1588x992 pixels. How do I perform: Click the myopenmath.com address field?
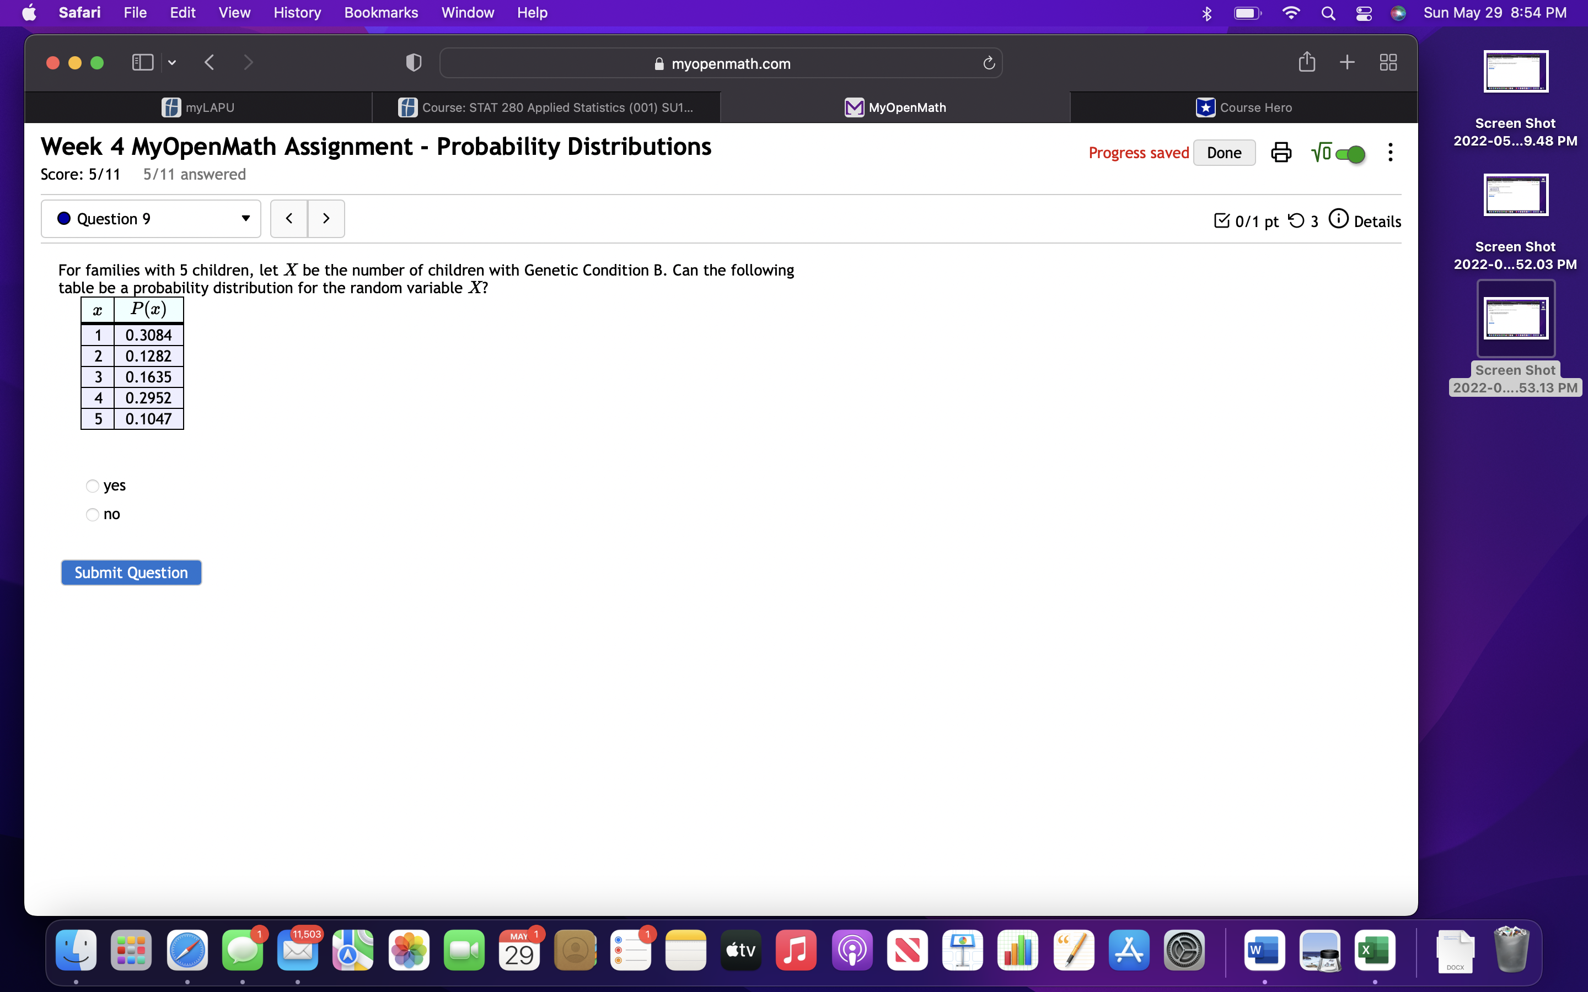pos(721,63)
